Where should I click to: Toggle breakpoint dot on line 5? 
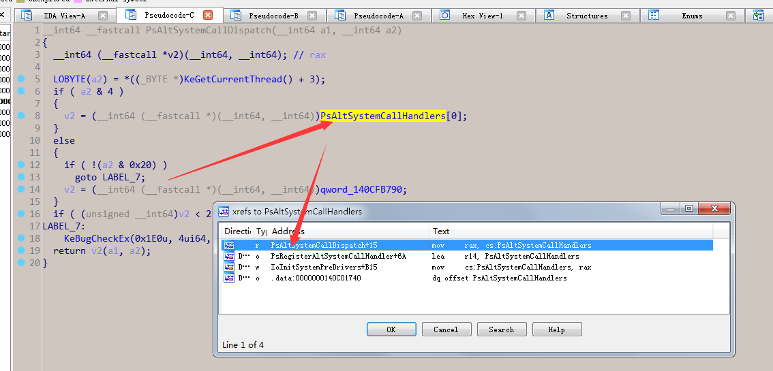(x=20, y=79)
